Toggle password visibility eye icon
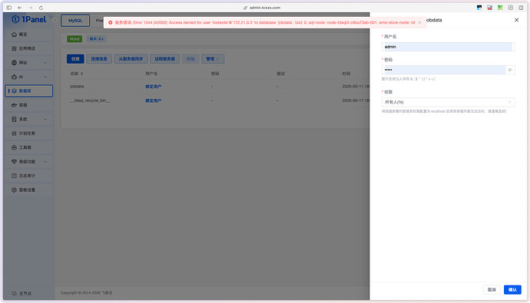This screenshot has width=530, height=303. pyautogui.click(x=510, y=70)
